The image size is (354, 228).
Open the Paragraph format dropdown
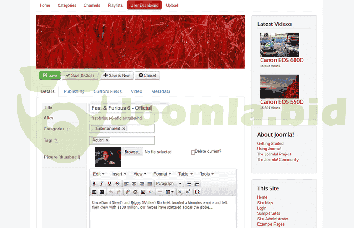click(169, 184)
